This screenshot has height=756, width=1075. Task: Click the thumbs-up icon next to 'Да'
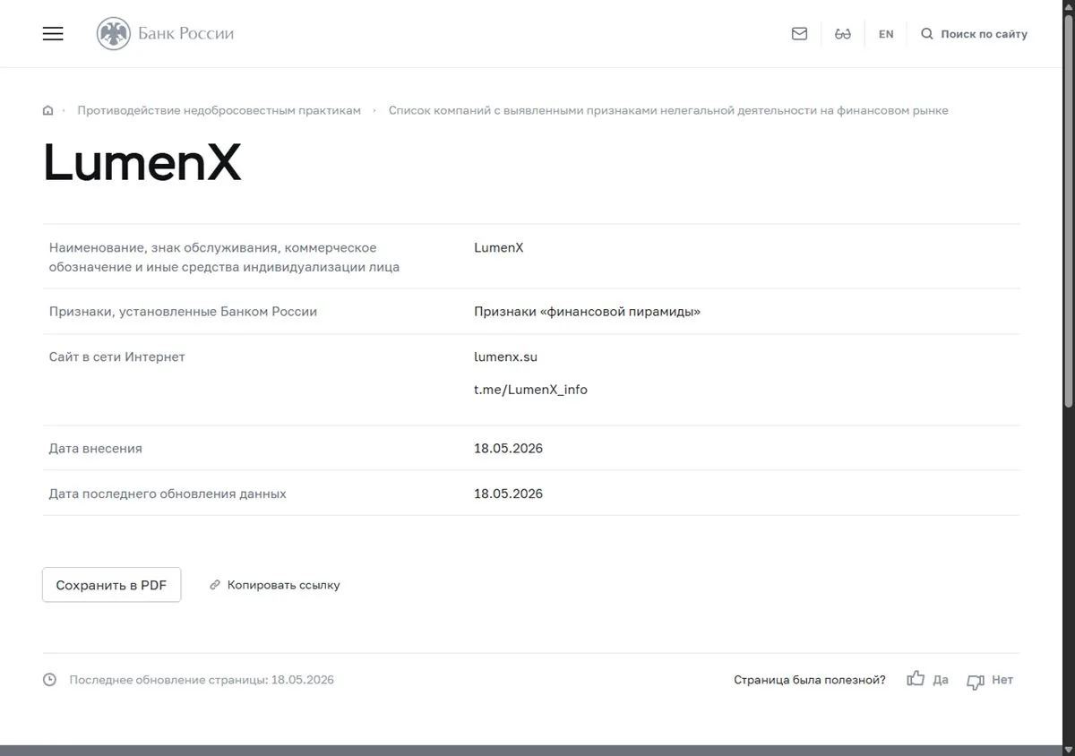(916, 679)
